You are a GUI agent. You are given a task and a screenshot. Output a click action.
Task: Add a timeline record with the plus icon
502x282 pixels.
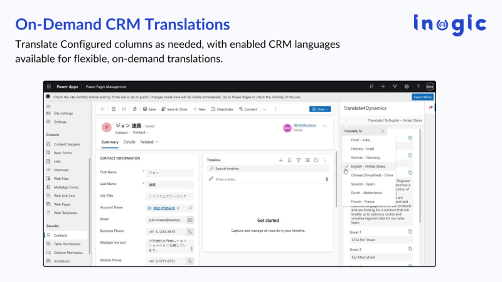click(280, 160)
